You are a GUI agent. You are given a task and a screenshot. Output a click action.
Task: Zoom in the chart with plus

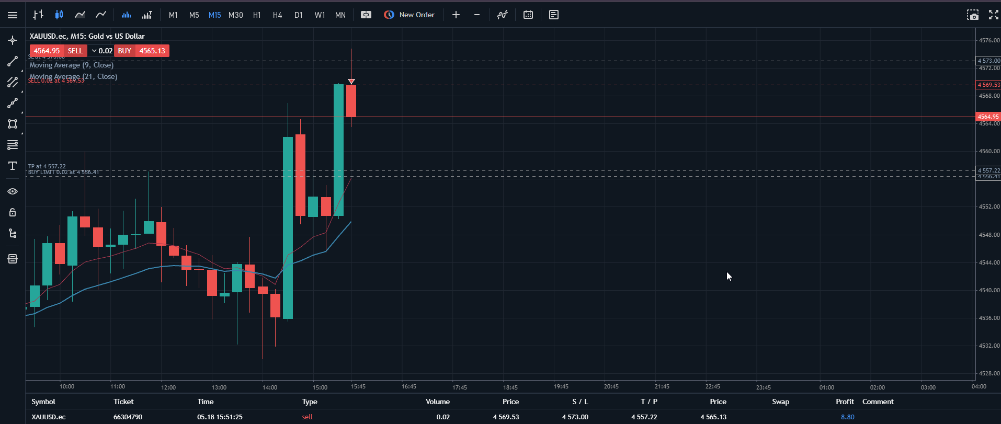click(x=456, y=15)
